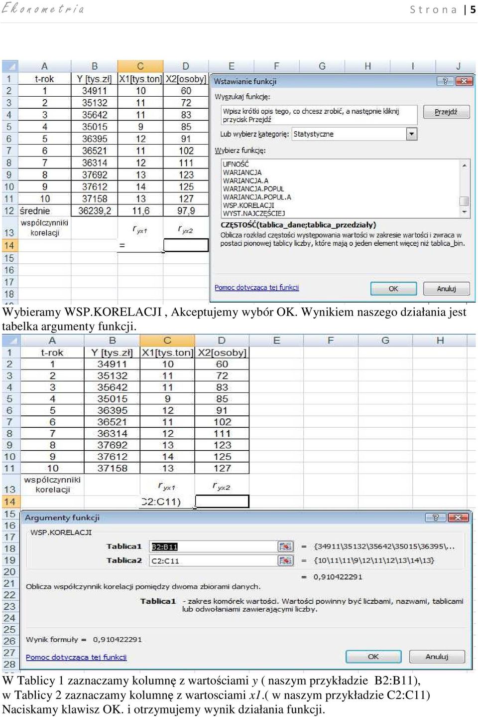The height and width of the screenshot is (717, 478).
Task: Click Anuluj in Argumenty funkcji dialog
Action: (x=437, y=657)
